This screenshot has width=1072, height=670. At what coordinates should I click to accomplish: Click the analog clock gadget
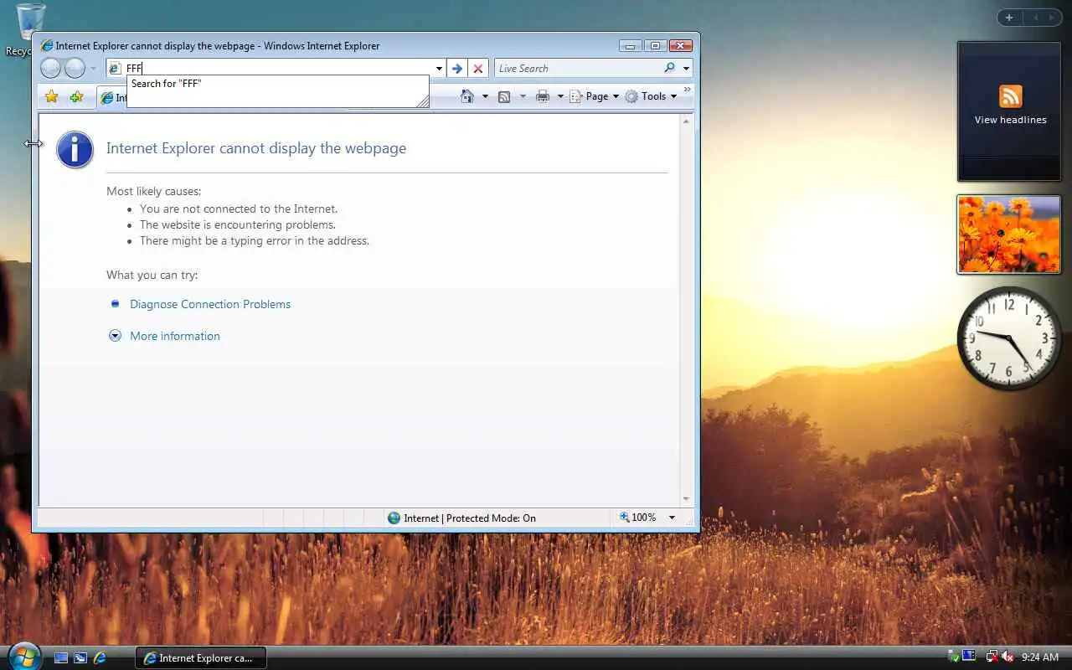(1009, 338)
